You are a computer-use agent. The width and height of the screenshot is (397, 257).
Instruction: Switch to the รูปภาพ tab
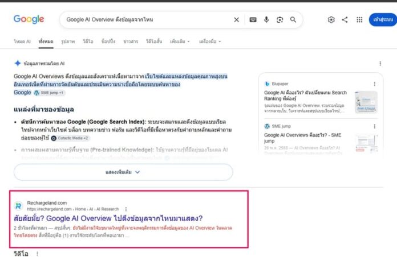click(68, 42)
